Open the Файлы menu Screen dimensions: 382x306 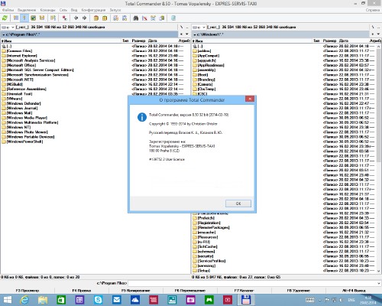click(8, 10)
